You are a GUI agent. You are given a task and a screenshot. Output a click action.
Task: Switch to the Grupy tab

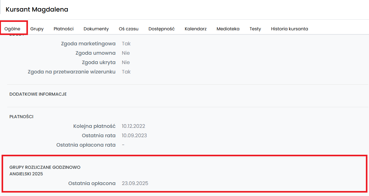(37, 29)
